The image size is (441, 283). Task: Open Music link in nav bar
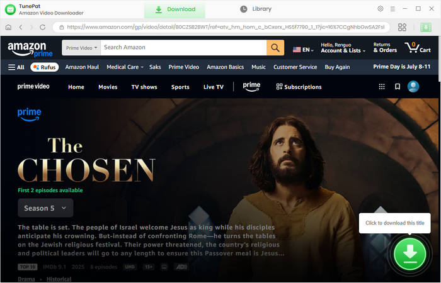click(258, 67)
